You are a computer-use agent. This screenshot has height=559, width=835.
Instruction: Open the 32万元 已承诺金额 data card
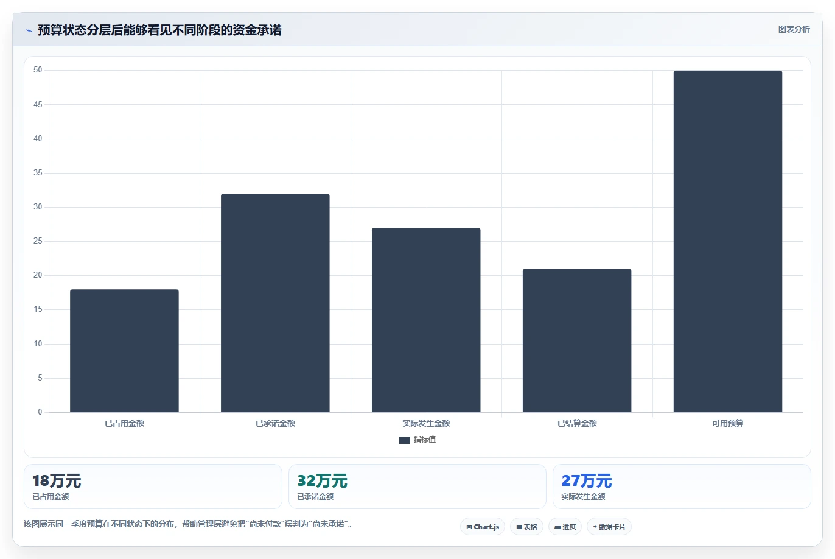(x=417, y=487)
